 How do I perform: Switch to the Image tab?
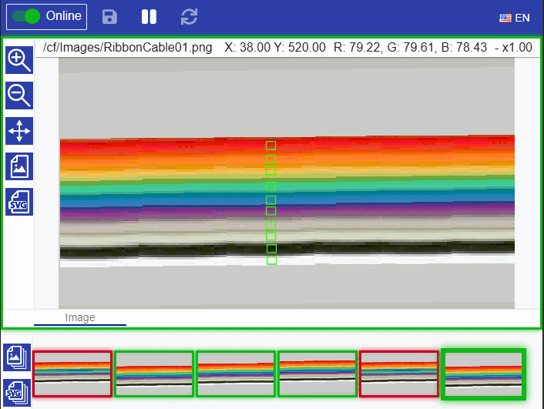coord(80,317)
